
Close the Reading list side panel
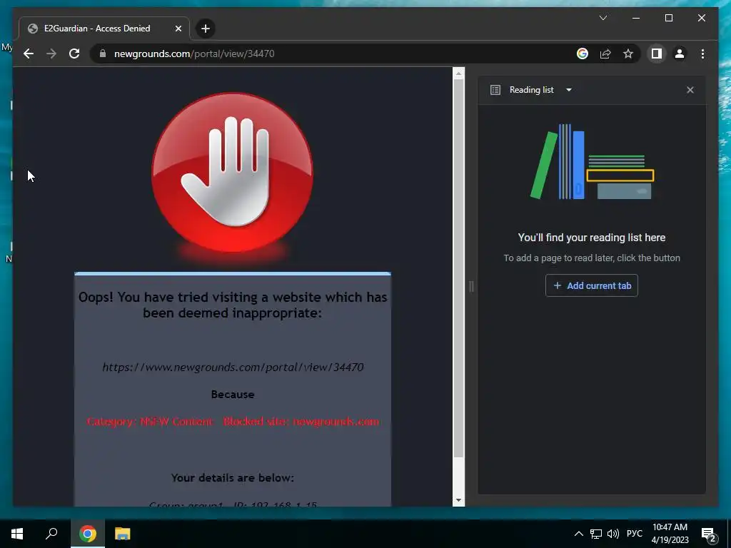click(x=690, y=90)
